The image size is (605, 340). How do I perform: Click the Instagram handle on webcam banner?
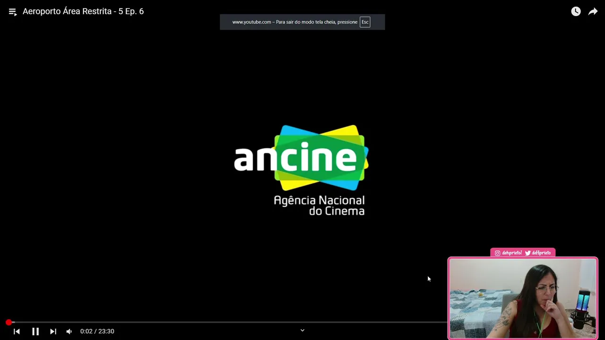[508, 253]
